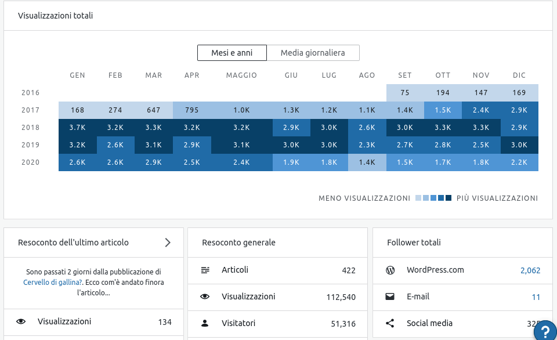Select the September 2016 cell showing 75

coord(405,93)
